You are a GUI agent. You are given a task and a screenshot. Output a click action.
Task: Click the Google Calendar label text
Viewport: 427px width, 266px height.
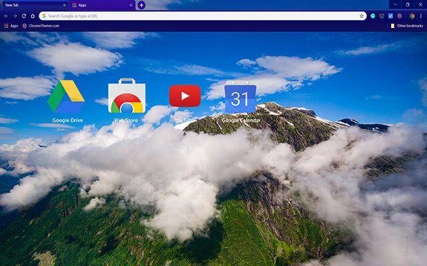click(x=241, y=120)
